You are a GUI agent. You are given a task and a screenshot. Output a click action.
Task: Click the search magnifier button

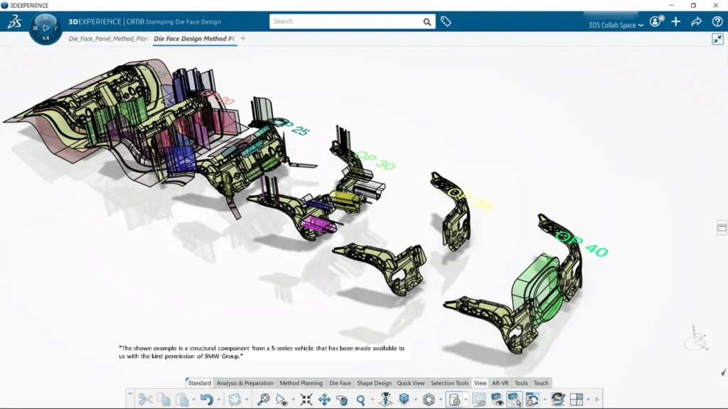pyautogui.click(x=427, y=22)
